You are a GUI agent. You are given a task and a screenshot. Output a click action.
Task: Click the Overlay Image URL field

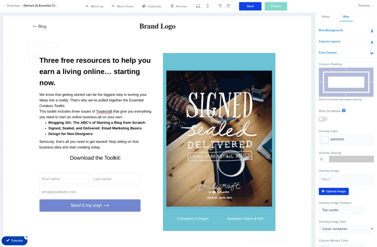[x=346, y=179]
